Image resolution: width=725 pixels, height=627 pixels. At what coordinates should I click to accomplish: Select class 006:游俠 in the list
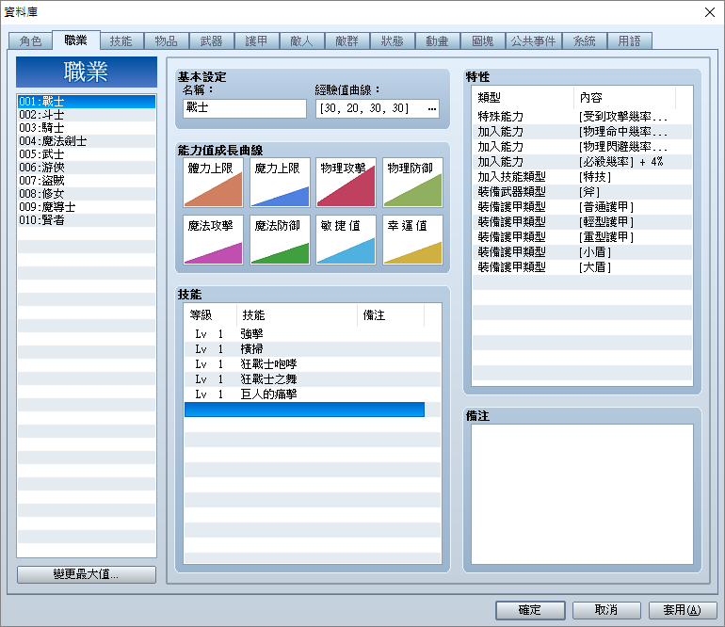click(x=87, y=168)
